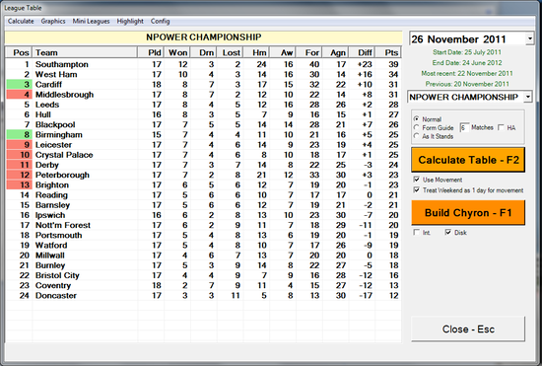This screenshot has height=366, width=542.
Task: Click the Most recent: 22 November 2011 text
Action: point(467,73)
